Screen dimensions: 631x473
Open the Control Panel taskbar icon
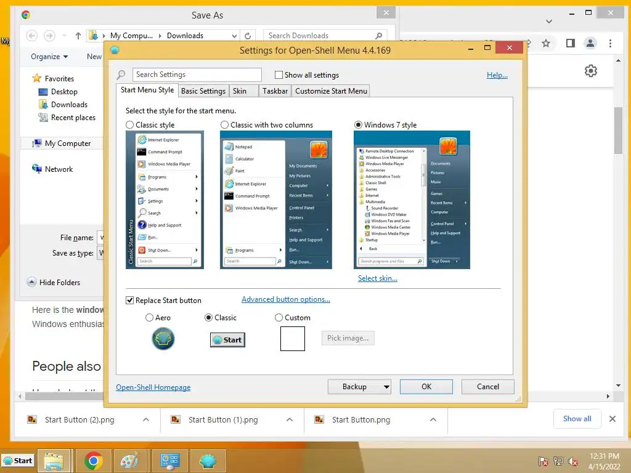click(169, 461)
